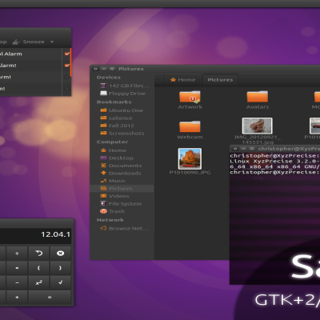Click the Home path bar button
Screen dimensions: 320x320
pos(183,80)
